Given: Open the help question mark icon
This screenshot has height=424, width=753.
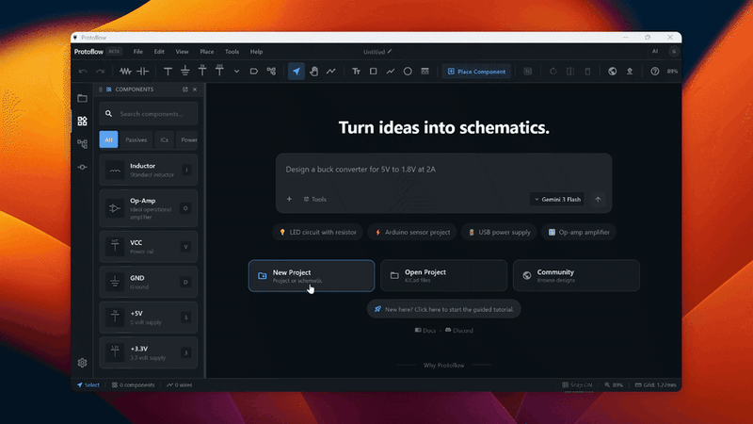Looking at the screenshot, I should coord(654,72).
